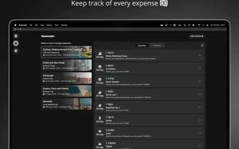Viewport: 239px width, 149px height.
Task: Open the Edit menu
Action: [x=36, y=25]
